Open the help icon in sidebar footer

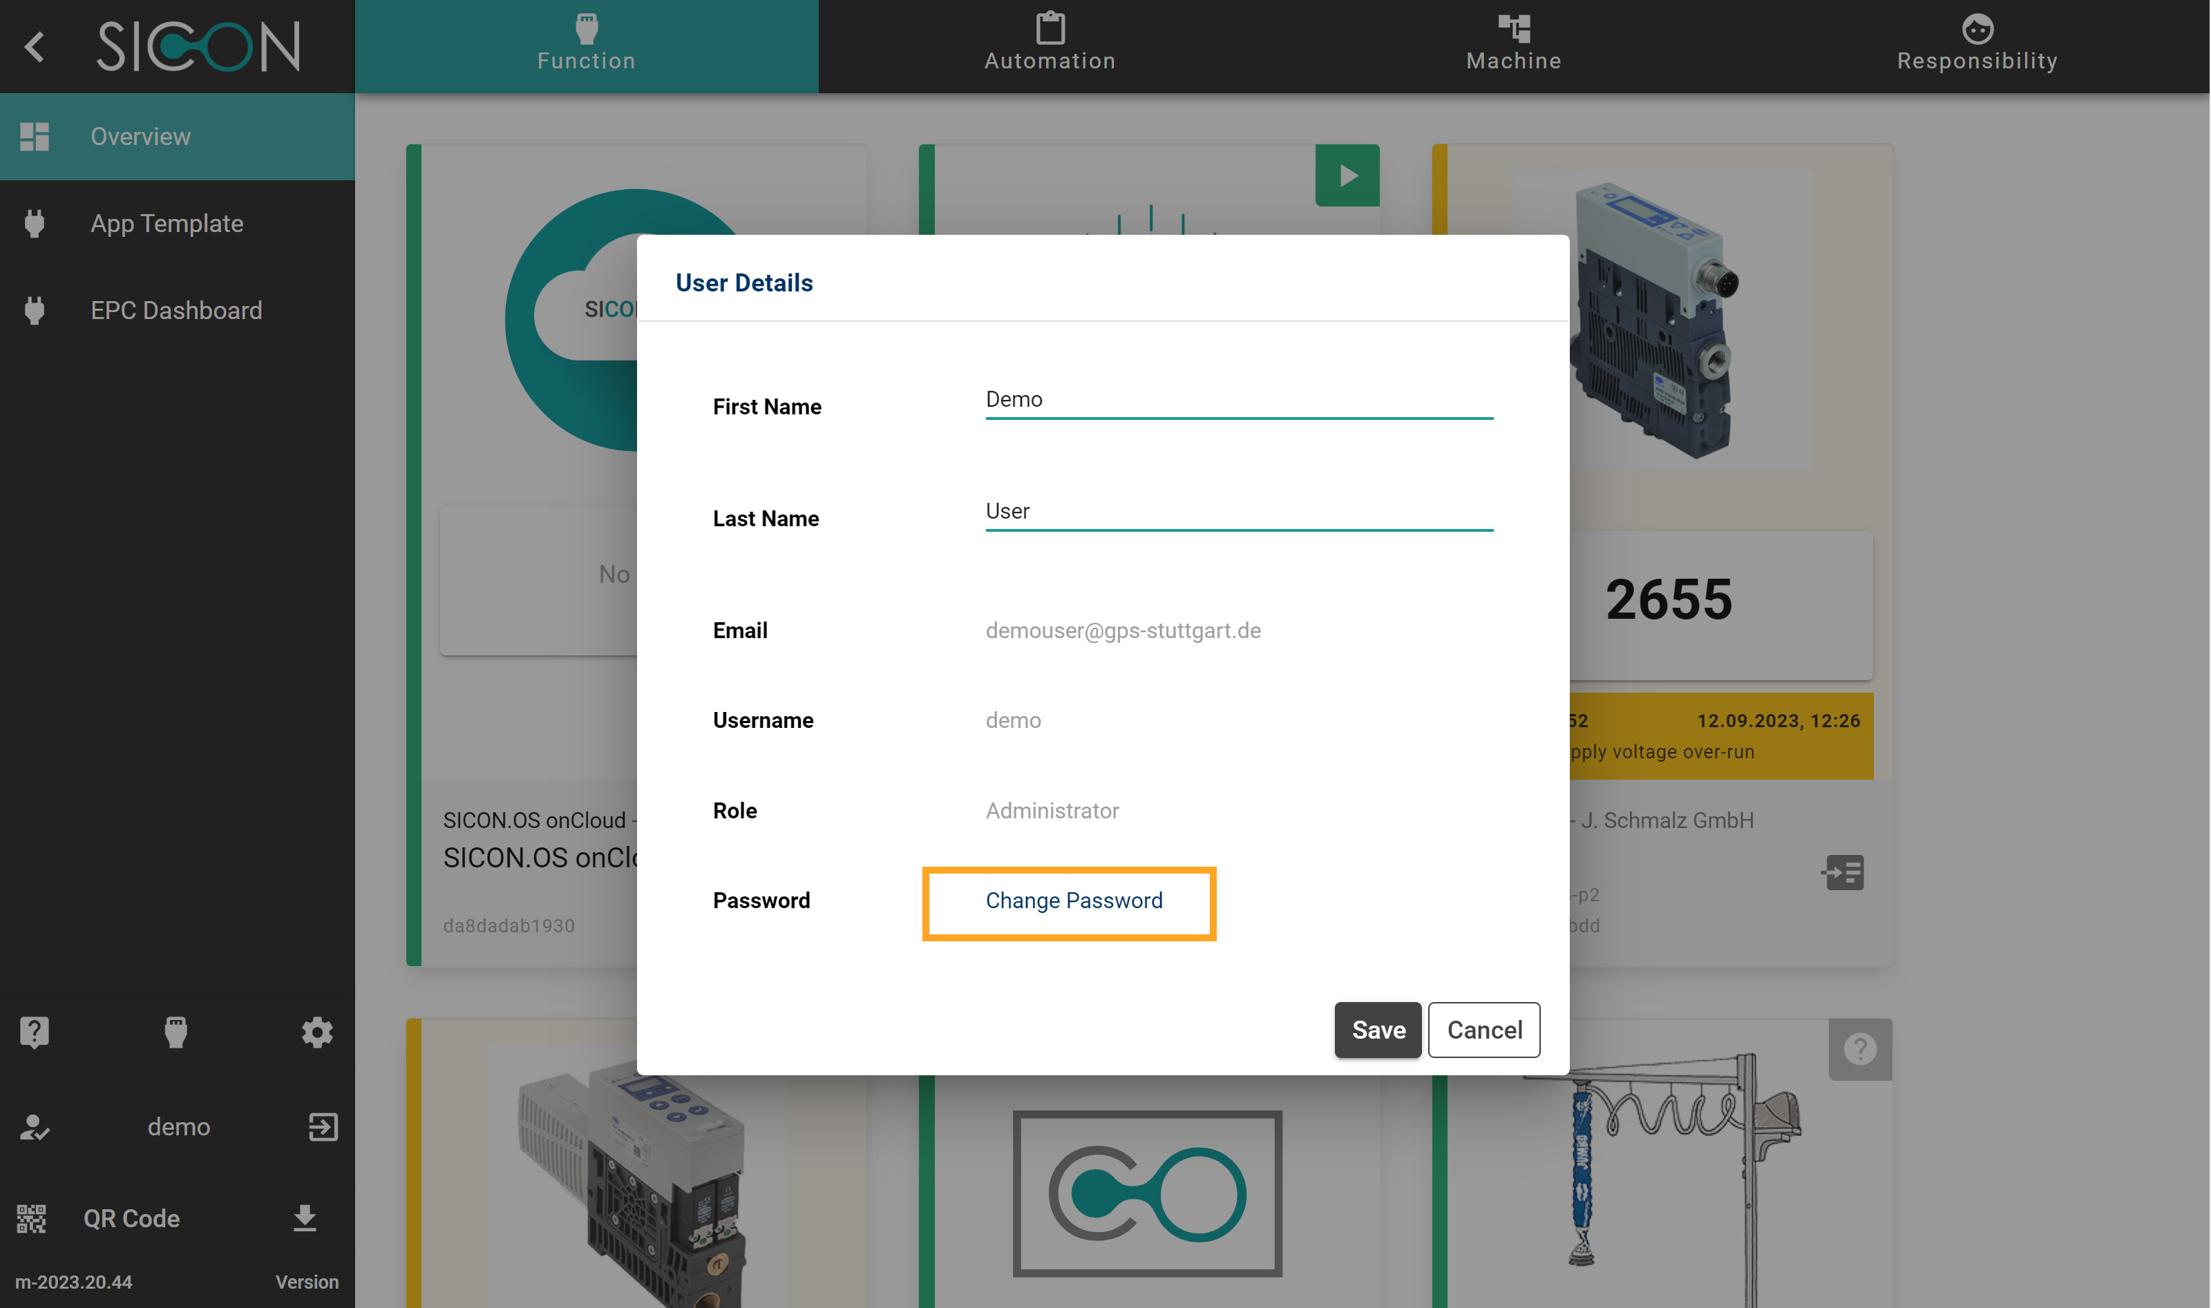(x=35, y=1031)
